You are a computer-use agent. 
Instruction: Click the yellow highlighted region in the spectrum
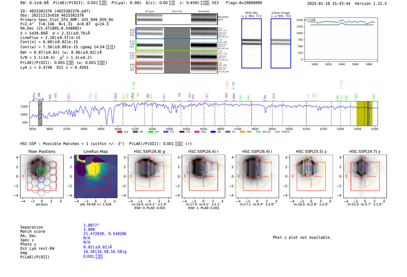click(364, 113)
